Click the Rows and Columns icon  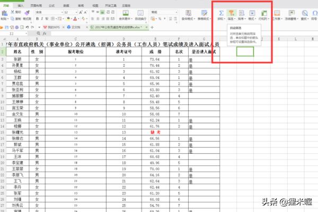tap(263, 13)
